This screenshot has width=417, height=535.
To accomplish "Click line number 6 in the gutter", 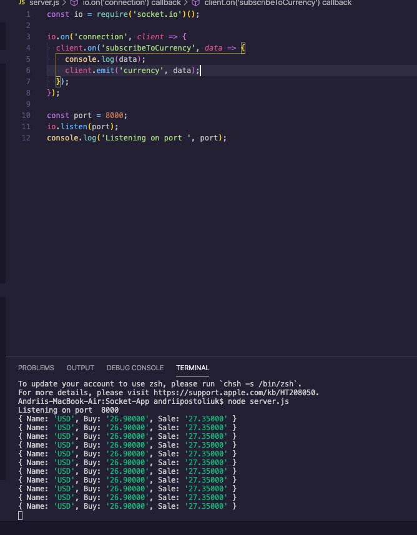I will (x=28, y=71).
